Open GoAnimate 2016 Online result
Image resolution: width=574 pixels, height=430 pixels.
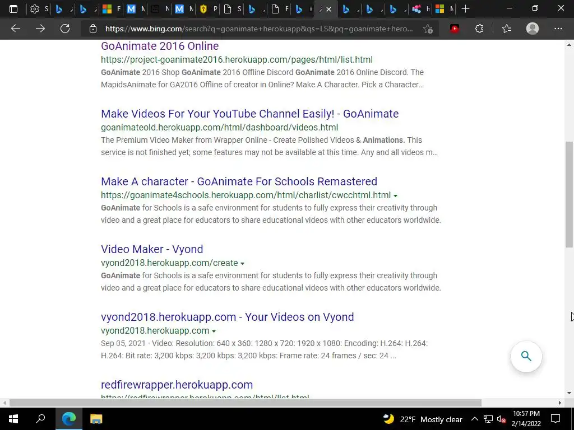[x=160, y=46]
